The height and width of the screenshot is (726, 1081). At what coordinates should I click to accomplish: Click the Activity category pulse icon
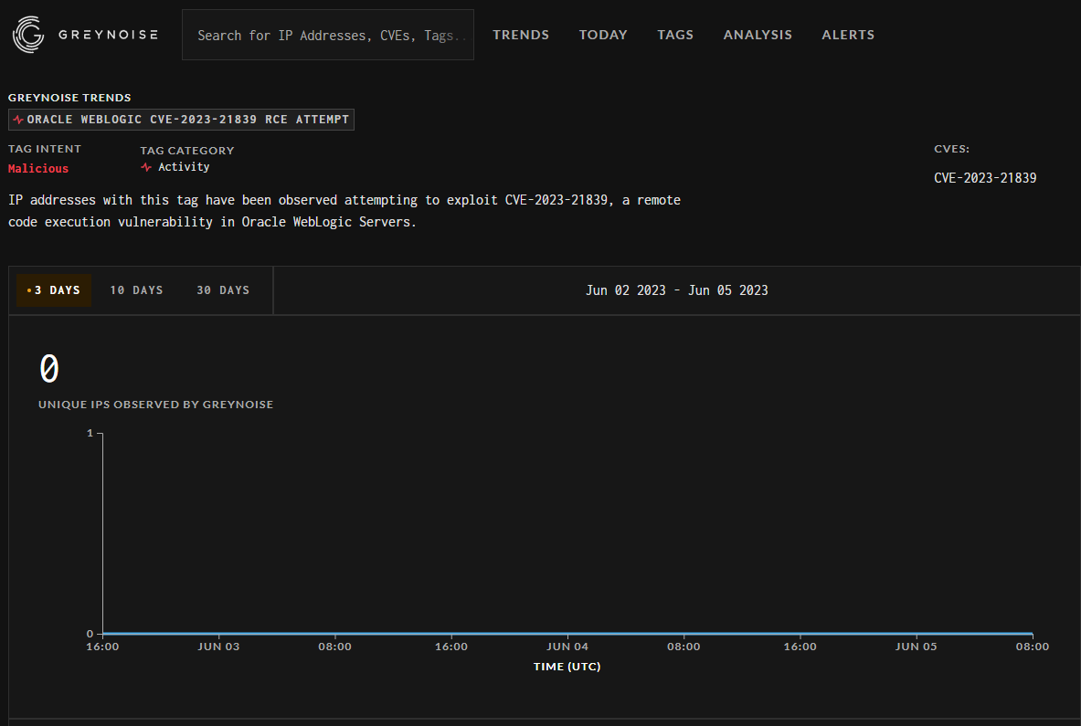pos(146,167)
